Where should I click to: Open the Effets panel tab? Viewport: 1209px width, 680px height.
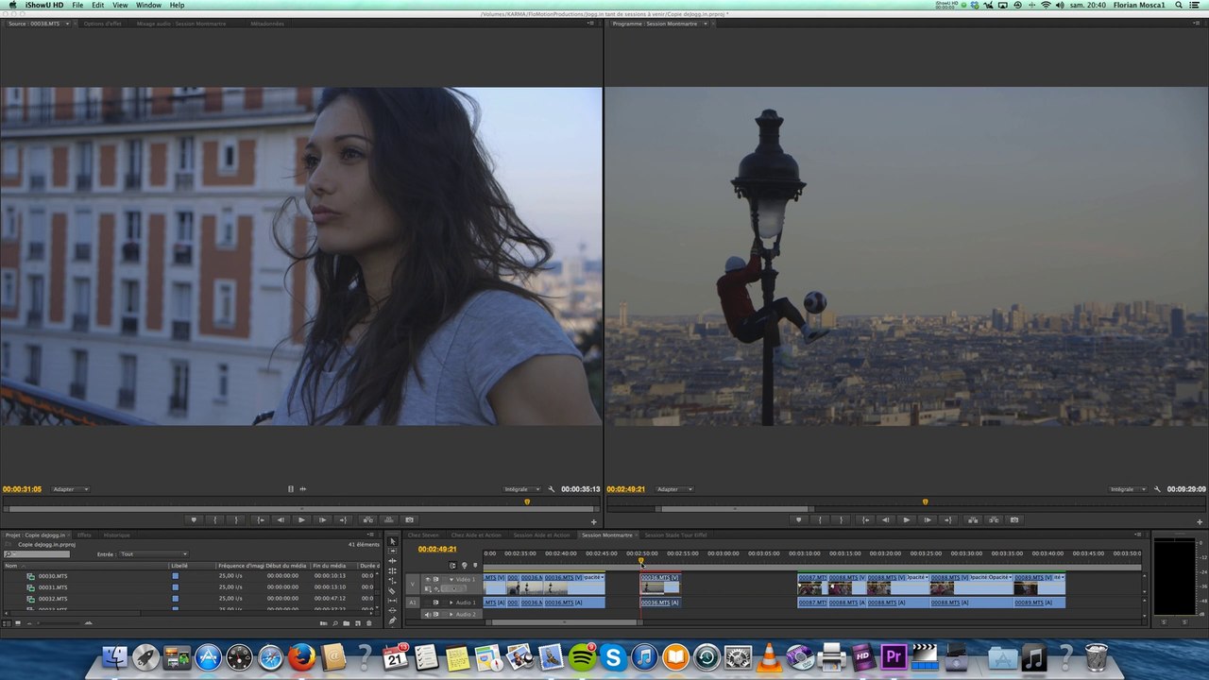coord(84,535)
